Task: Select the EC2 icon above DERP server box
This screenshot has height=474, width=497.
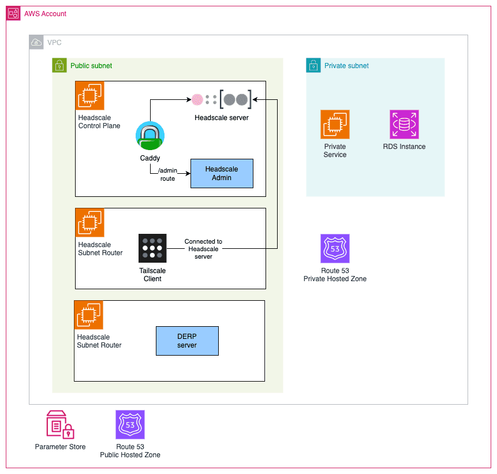Action: (89, 315)
